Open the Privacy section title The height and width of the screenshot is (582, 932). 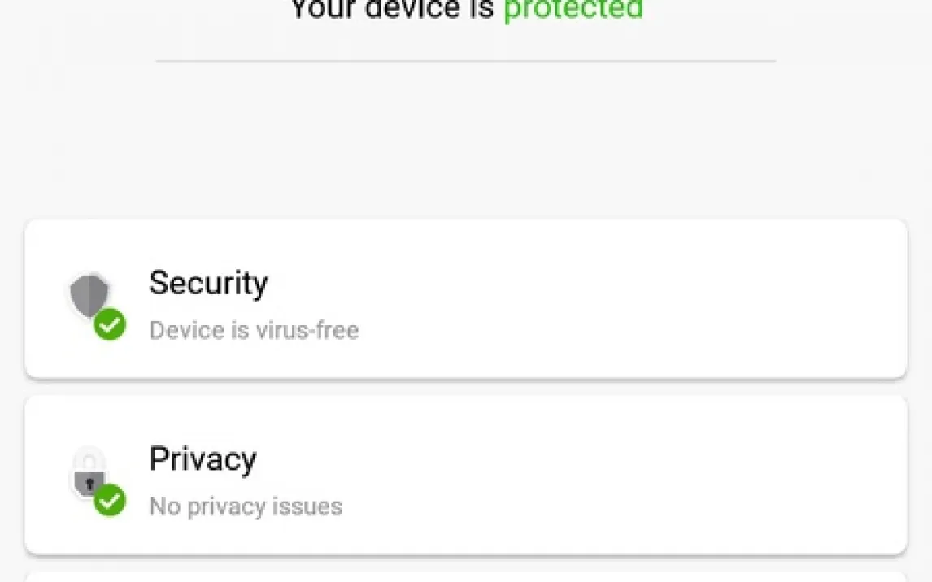[203, 459]
